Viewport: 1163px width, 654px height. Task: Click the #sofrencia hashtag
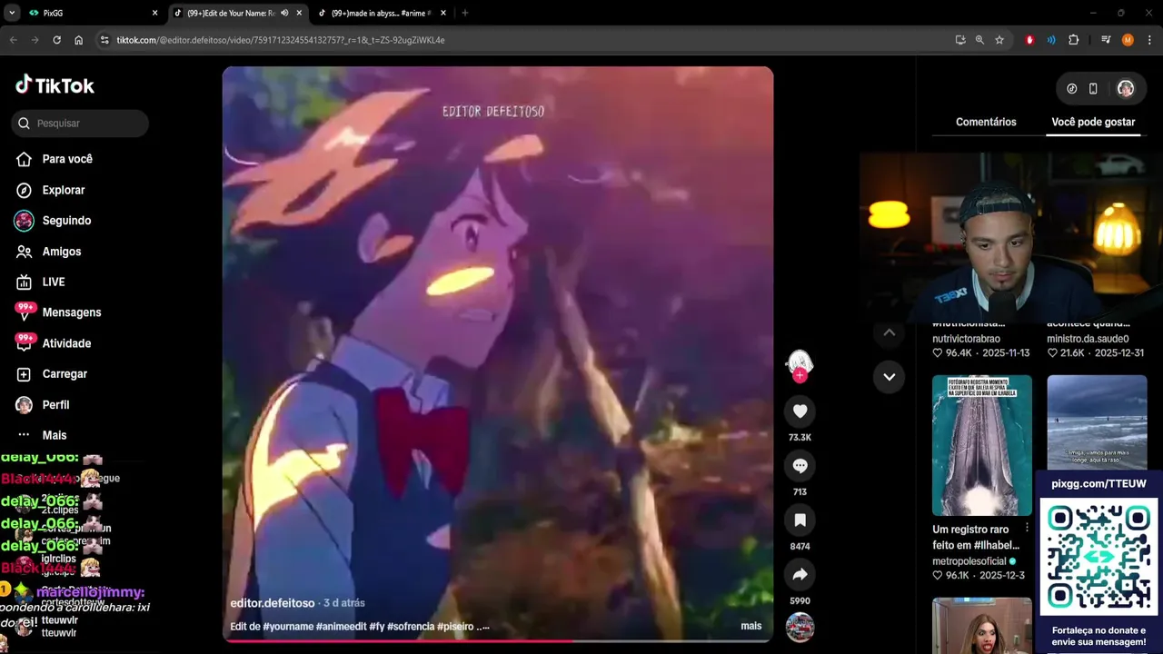[x=410, y=626]
